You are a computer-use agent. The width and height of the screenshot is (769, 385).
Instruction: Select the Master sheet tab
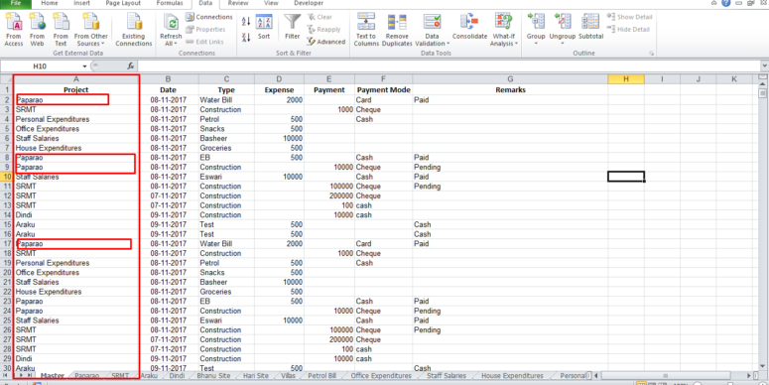coord(52,376)
